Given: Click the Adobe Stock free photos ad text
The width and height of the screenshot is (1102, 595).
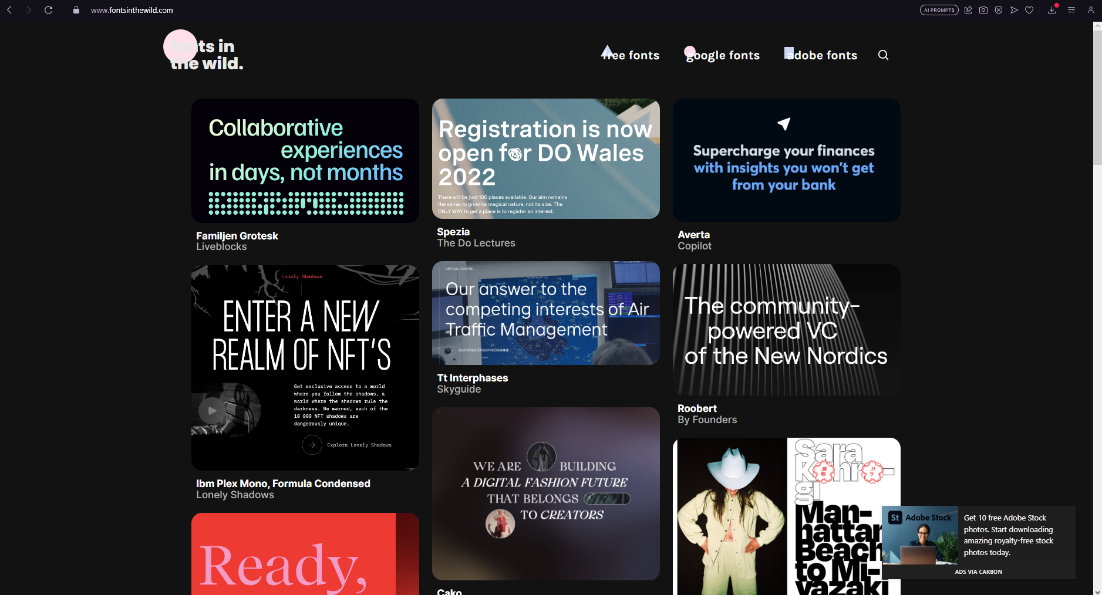Looking at the screenshot, I should pyautogui.click(x=1008, y=535).
